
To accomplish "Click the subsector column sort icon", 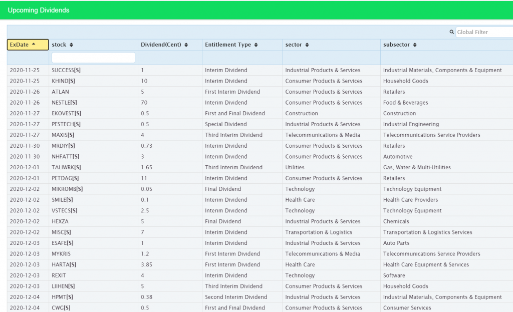I will pyautogui.click(x=415, y=45).
